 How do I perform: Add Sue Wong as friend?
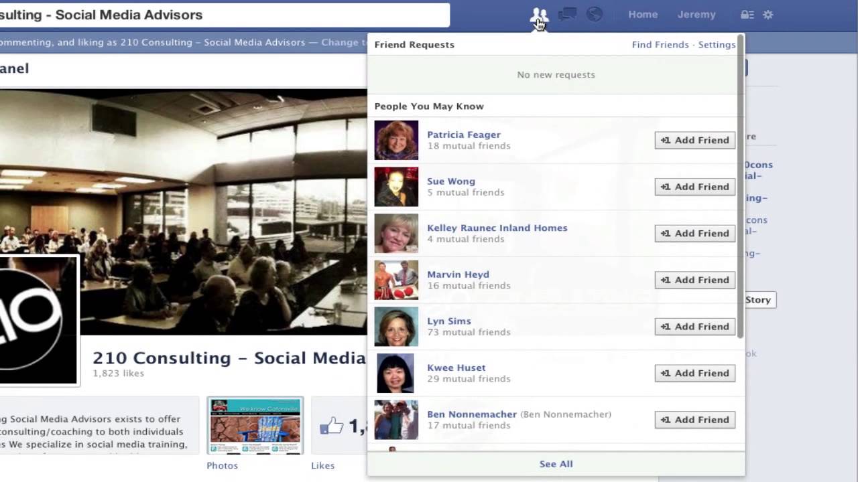tap(695, 187)
